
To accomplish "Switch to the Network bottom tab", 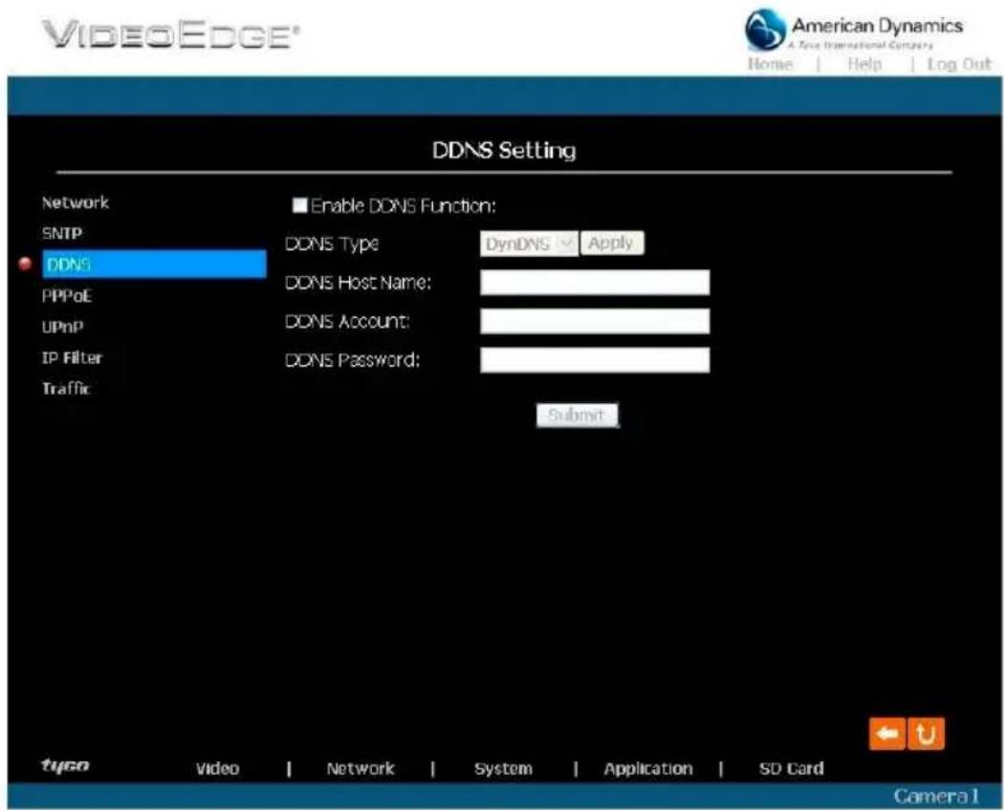I will (360, 768).
